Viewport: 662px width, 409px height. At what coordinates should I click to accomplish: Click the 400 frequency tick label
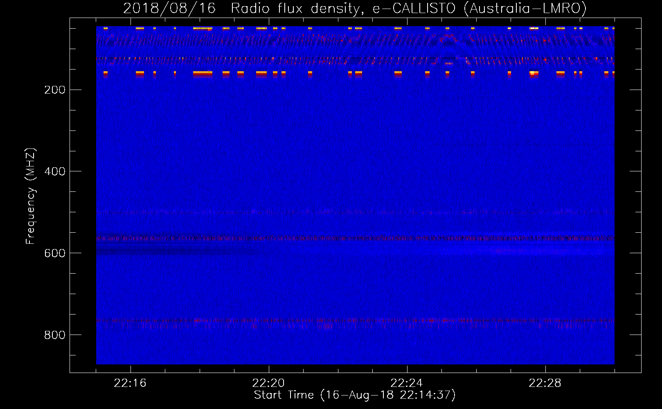(55, 171)
